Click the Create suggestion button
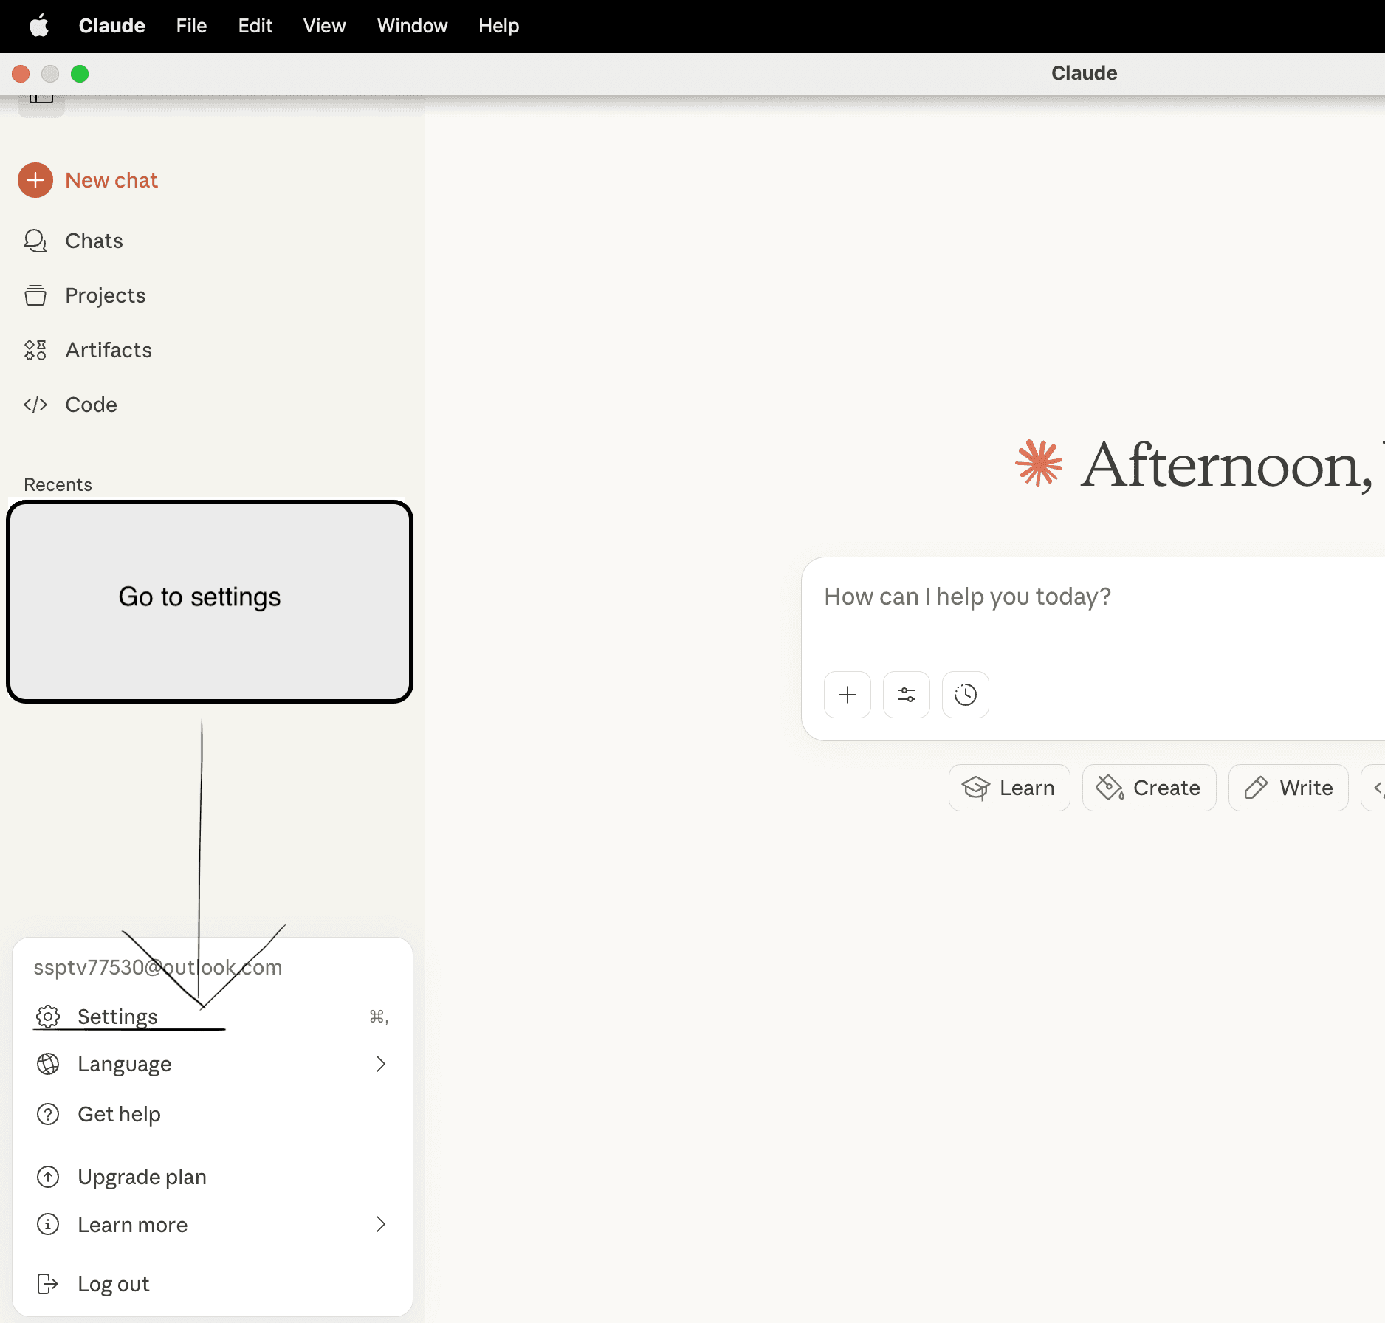 [x=1149, y=788]
